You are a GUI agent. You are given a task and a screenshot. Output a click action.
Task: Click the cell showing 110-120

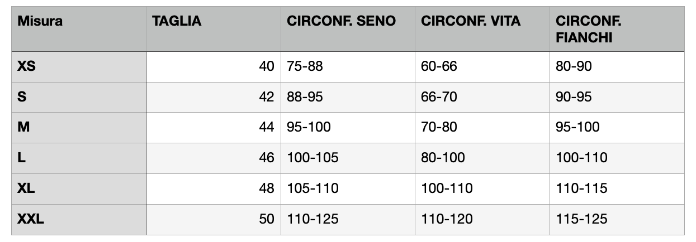[x=482, y=220]
